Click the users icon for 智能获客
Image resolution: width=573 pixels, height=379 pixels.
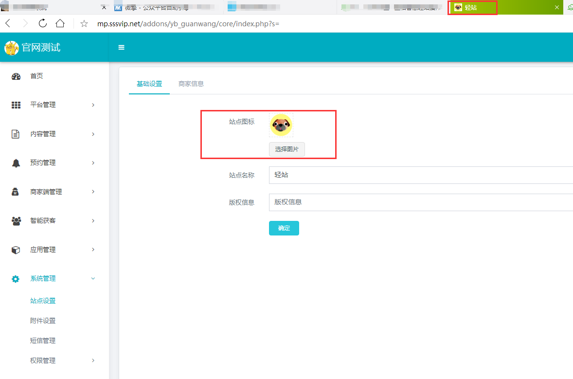(x=16, y=221)
